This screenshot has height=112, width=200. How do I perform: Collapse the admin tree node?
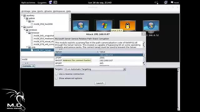(24, 18)
